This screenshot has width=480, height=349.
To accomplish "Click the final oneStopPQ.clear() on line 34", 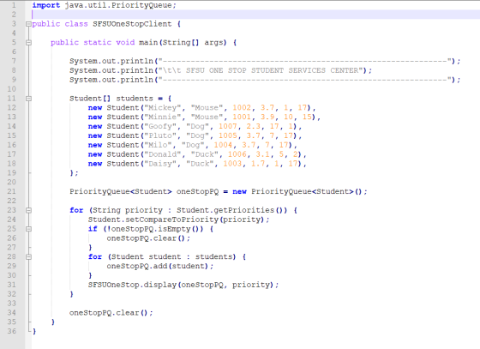I will tap(111, 313).
